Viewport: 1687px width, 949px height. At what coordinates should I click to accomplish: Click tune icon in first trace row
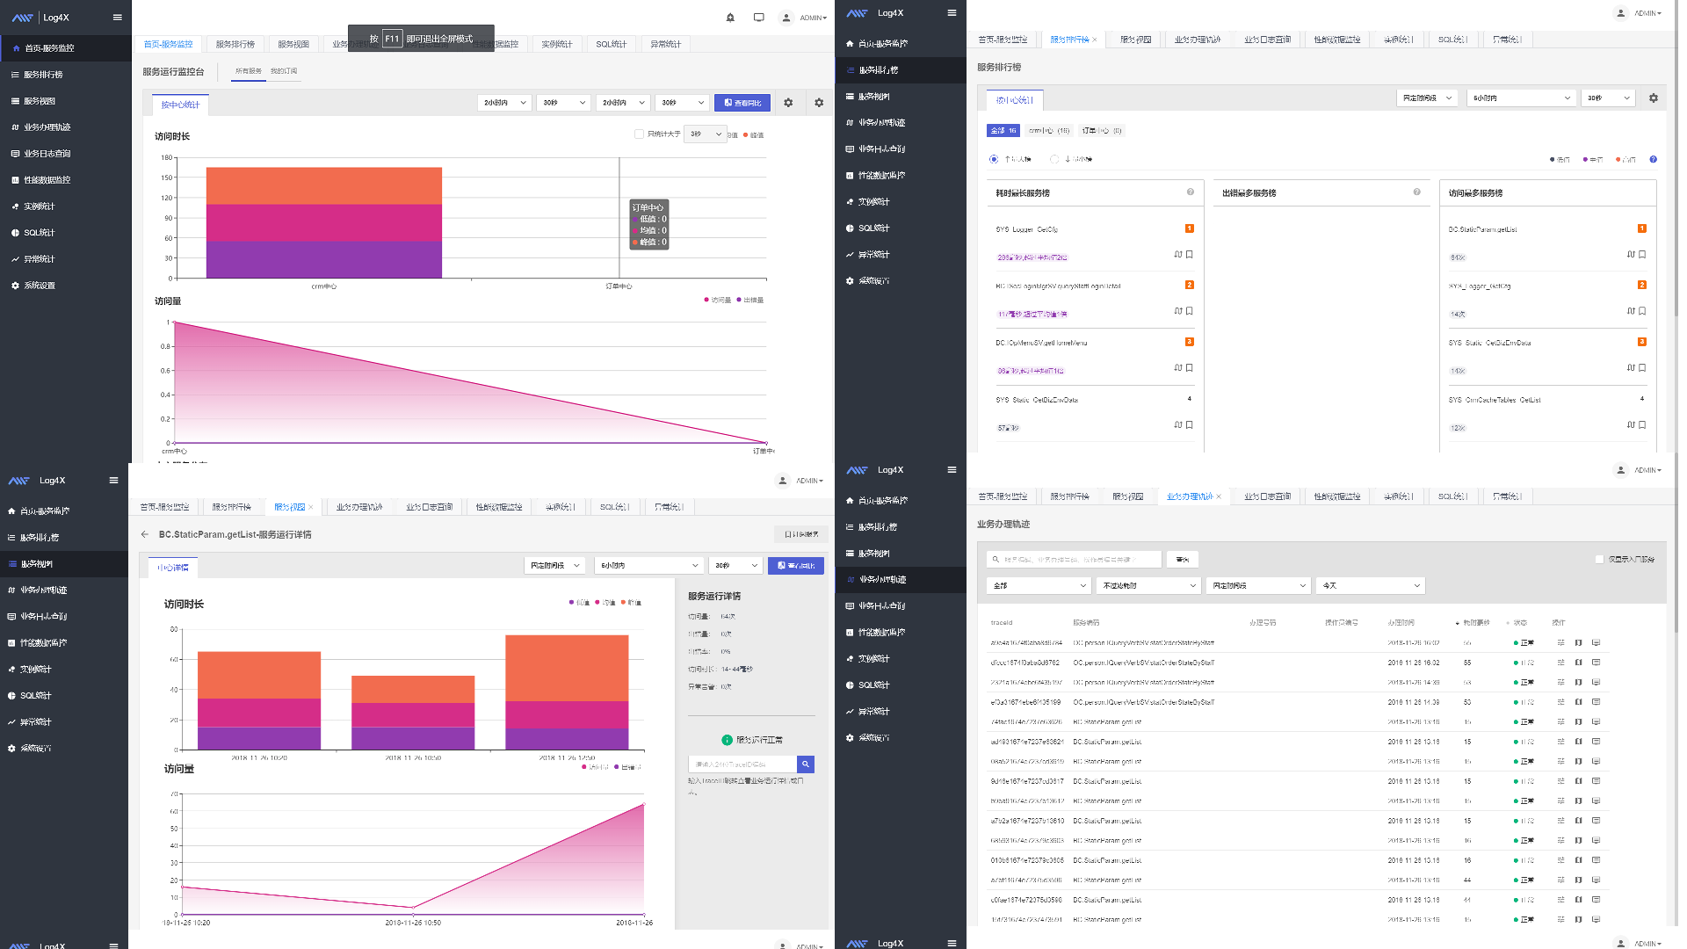click(x=1561, y=643)
